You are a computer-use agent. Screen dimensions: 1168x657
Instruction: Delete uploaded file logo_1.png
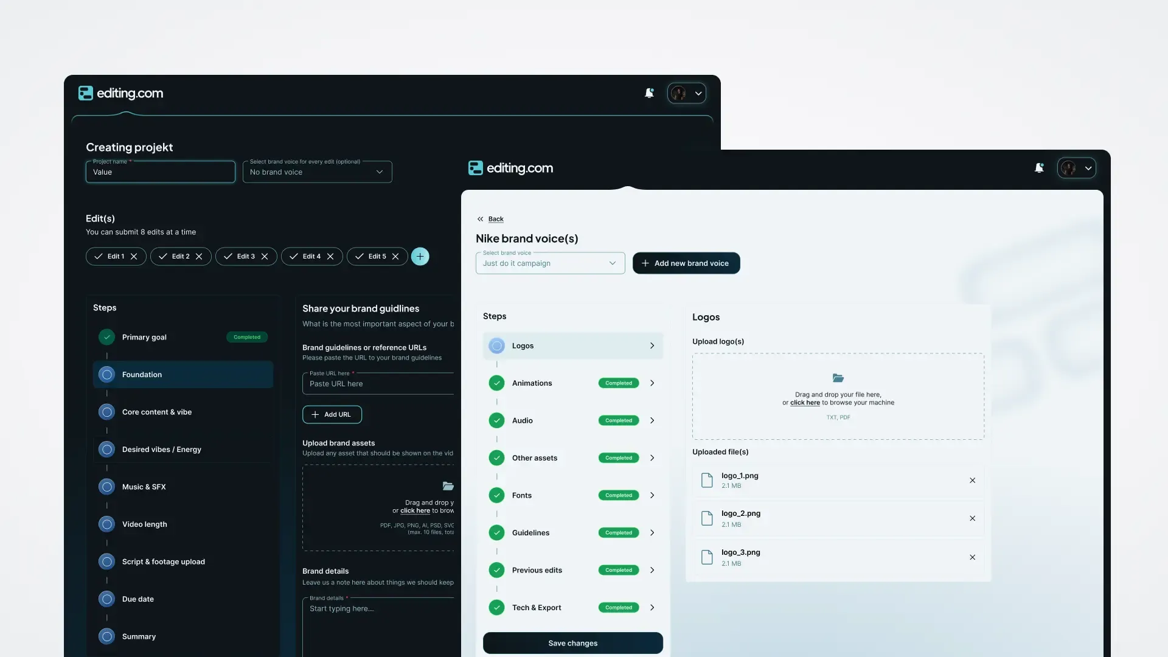972,481
